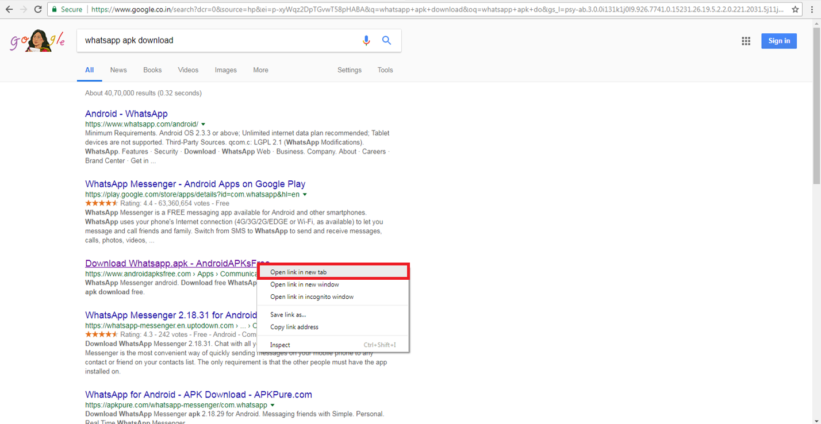Image resolution: width=821 pixels, height=424 pixels.
Task: Click the Google doodle logo
Action: [x=38, y=41]
